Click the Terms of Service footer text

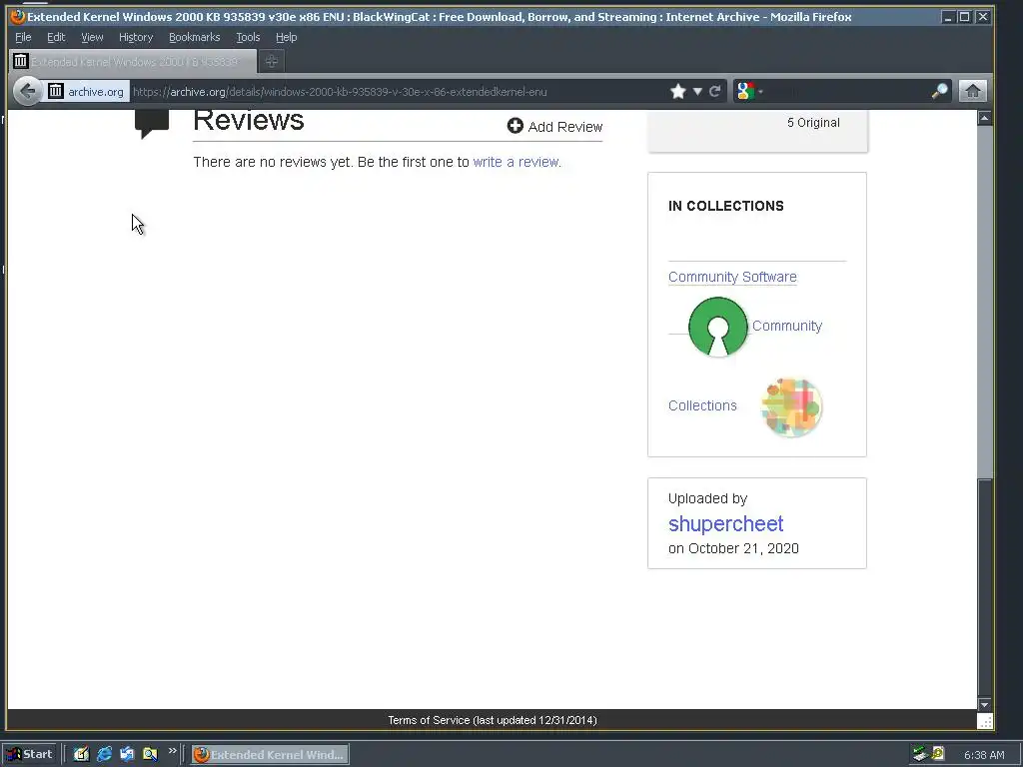pyautogui.click(x=492, y=720)
